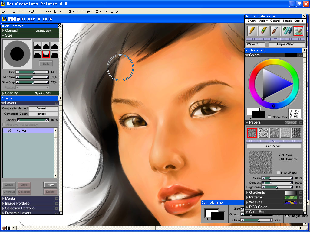Viewport: 310px width, 232px height.
Task: Open the Effects menu
Action: tap(30, 11)
